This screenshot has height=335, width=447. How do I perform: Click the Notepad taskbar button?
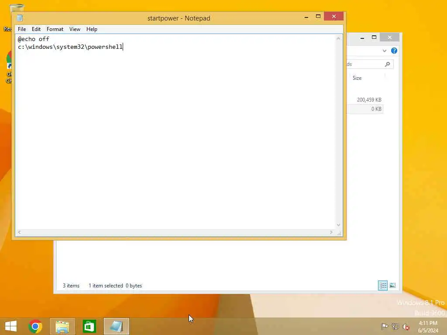pyautogui.click(x=117, y=326)
